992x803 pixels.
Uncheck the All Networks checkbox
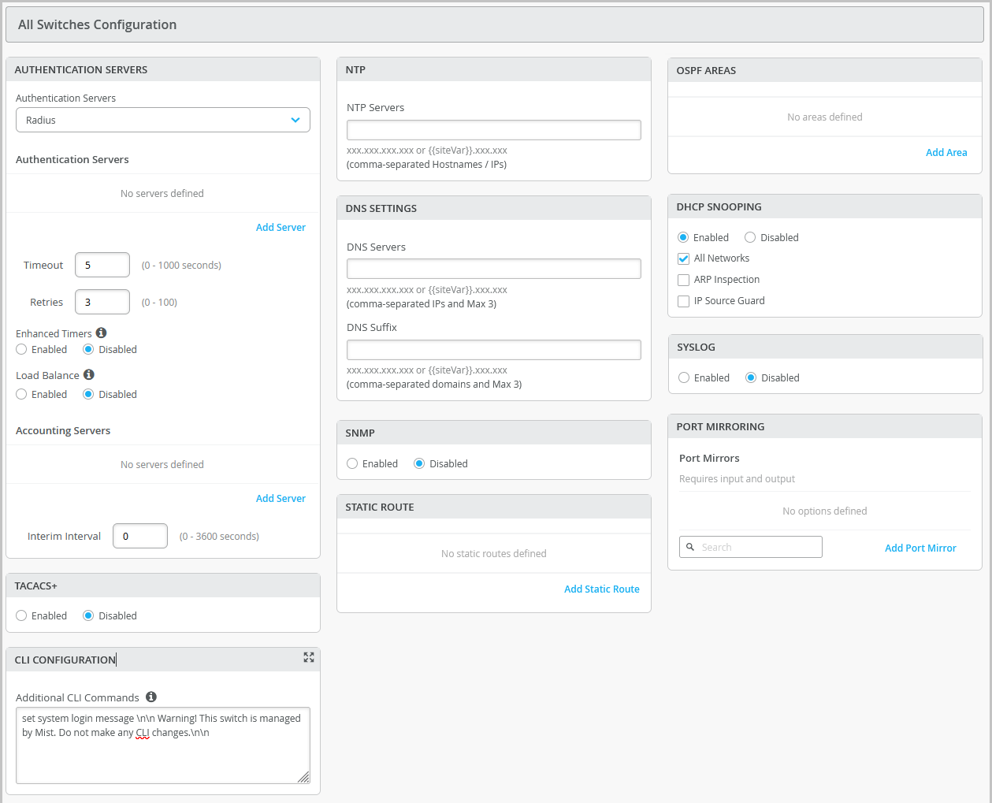pos(684,258)
